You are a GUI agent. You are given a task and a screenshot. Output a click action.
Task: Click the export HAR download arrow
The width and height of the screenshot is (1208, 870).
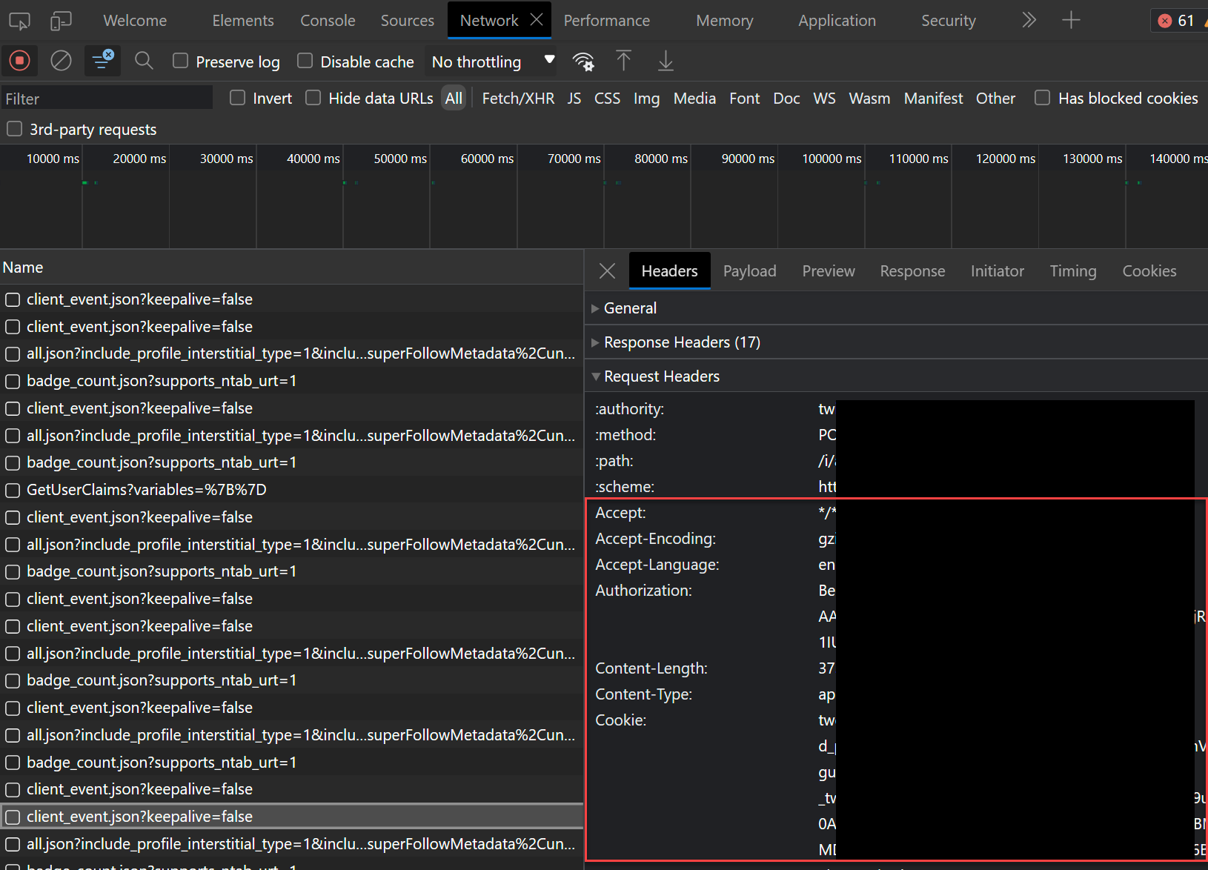point(666,61)
